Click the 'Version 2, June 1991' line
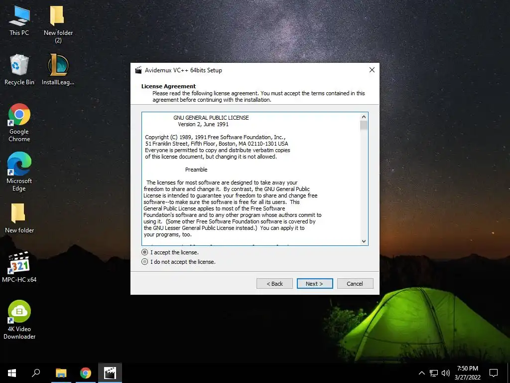510x383 pixels. pyautogui.click(x=203, y=124)
